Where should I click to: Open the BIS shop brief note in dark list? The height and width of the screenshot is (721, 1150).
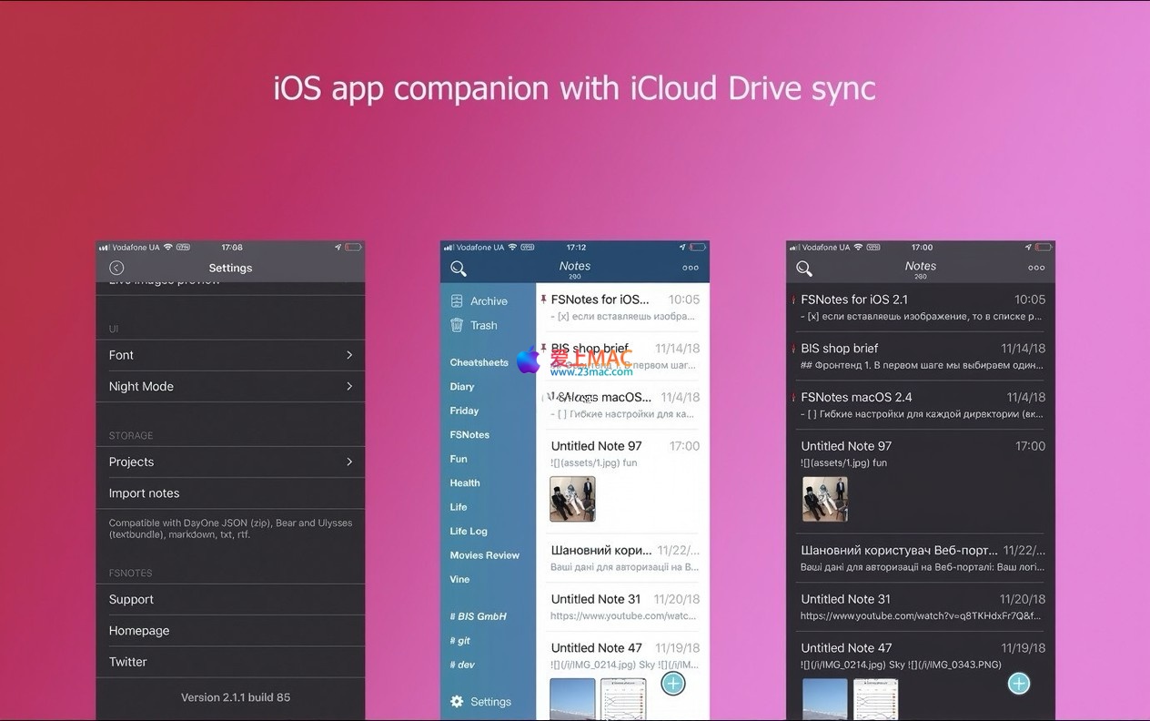tap(921, 356)
